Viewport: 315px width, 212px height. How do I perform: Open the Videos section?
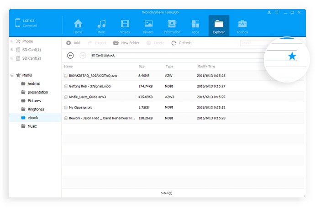[125, 26]
